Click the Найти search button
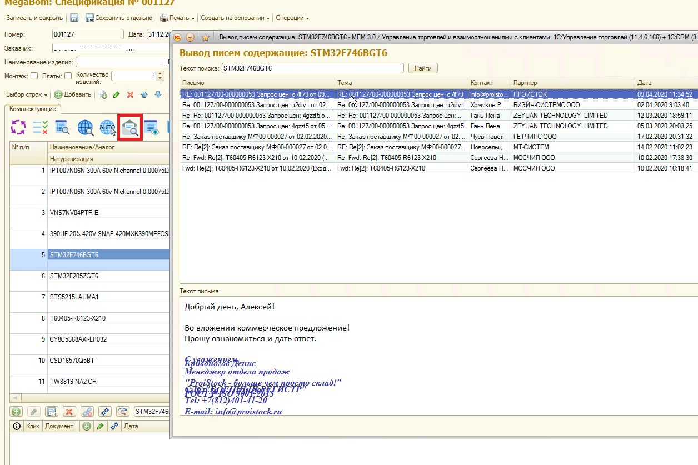The image size is (698, 465). tap(423, 68)
